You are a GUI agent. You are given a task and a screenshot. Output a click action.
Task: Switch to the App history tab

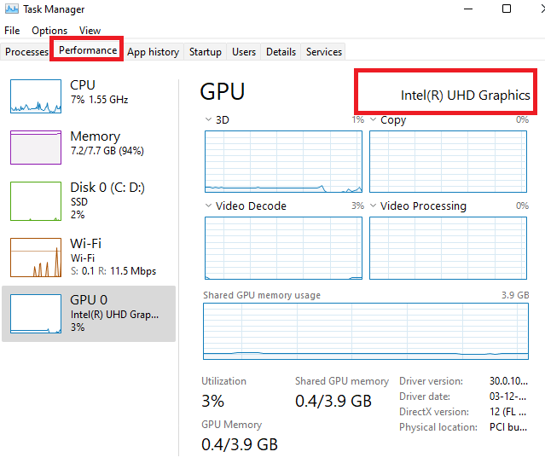(x=153, y=52)
